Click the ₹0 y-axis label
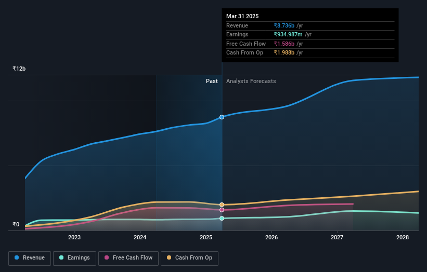 point(16,224)
